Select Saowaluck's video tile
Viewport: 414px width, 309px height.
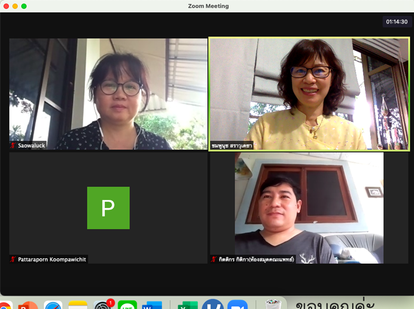[x=108, y=93]
